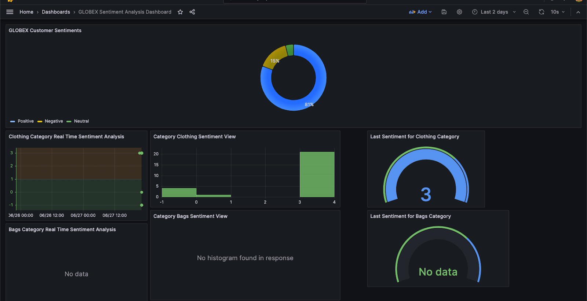Image resolution: width=587 pixels, height=301 pixels.
Task: Open the hamburger navigation menu
Action: pyautogui.click(x=10, y=12)
